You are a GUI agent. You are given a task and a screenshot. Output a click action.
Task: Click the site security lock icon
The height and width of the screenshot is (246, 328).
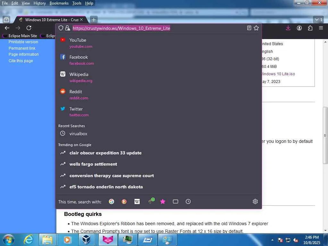point(68,28)
